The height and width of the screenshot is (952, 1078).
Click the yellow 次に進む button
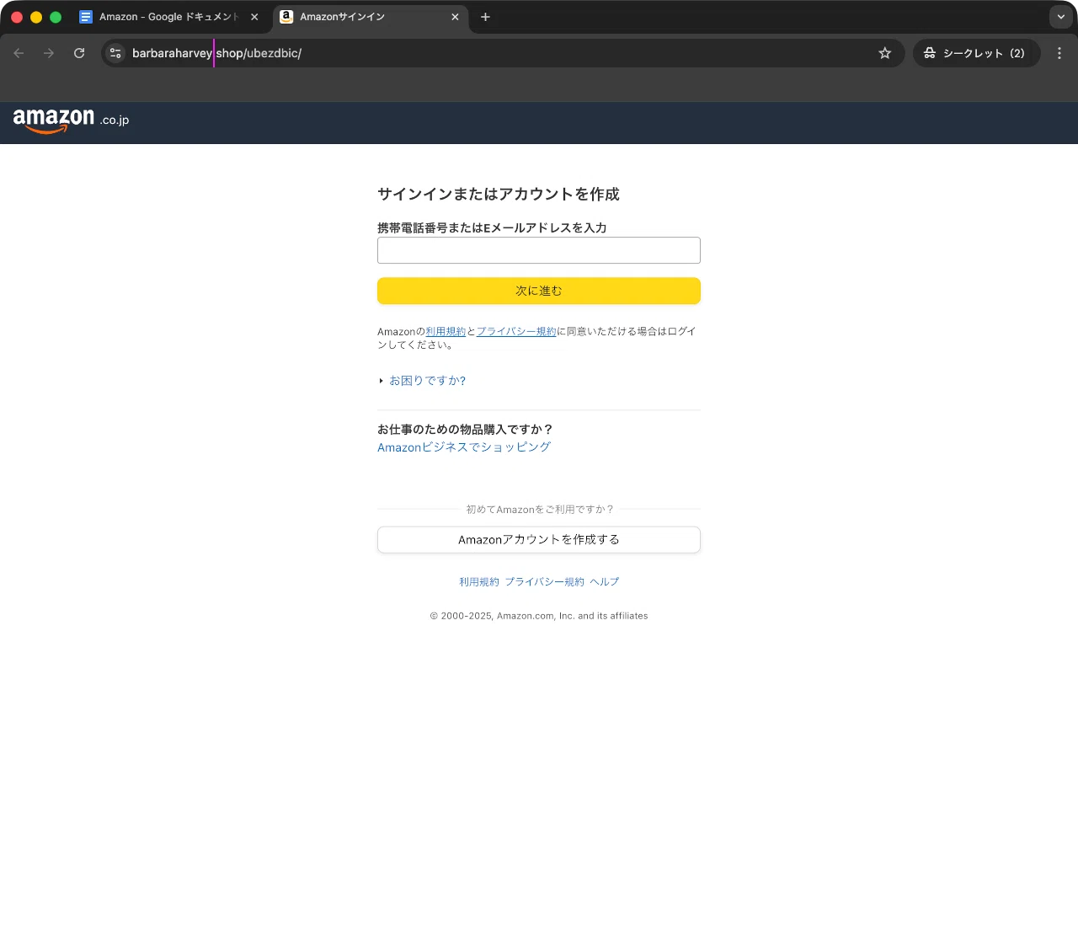[539, 291]
